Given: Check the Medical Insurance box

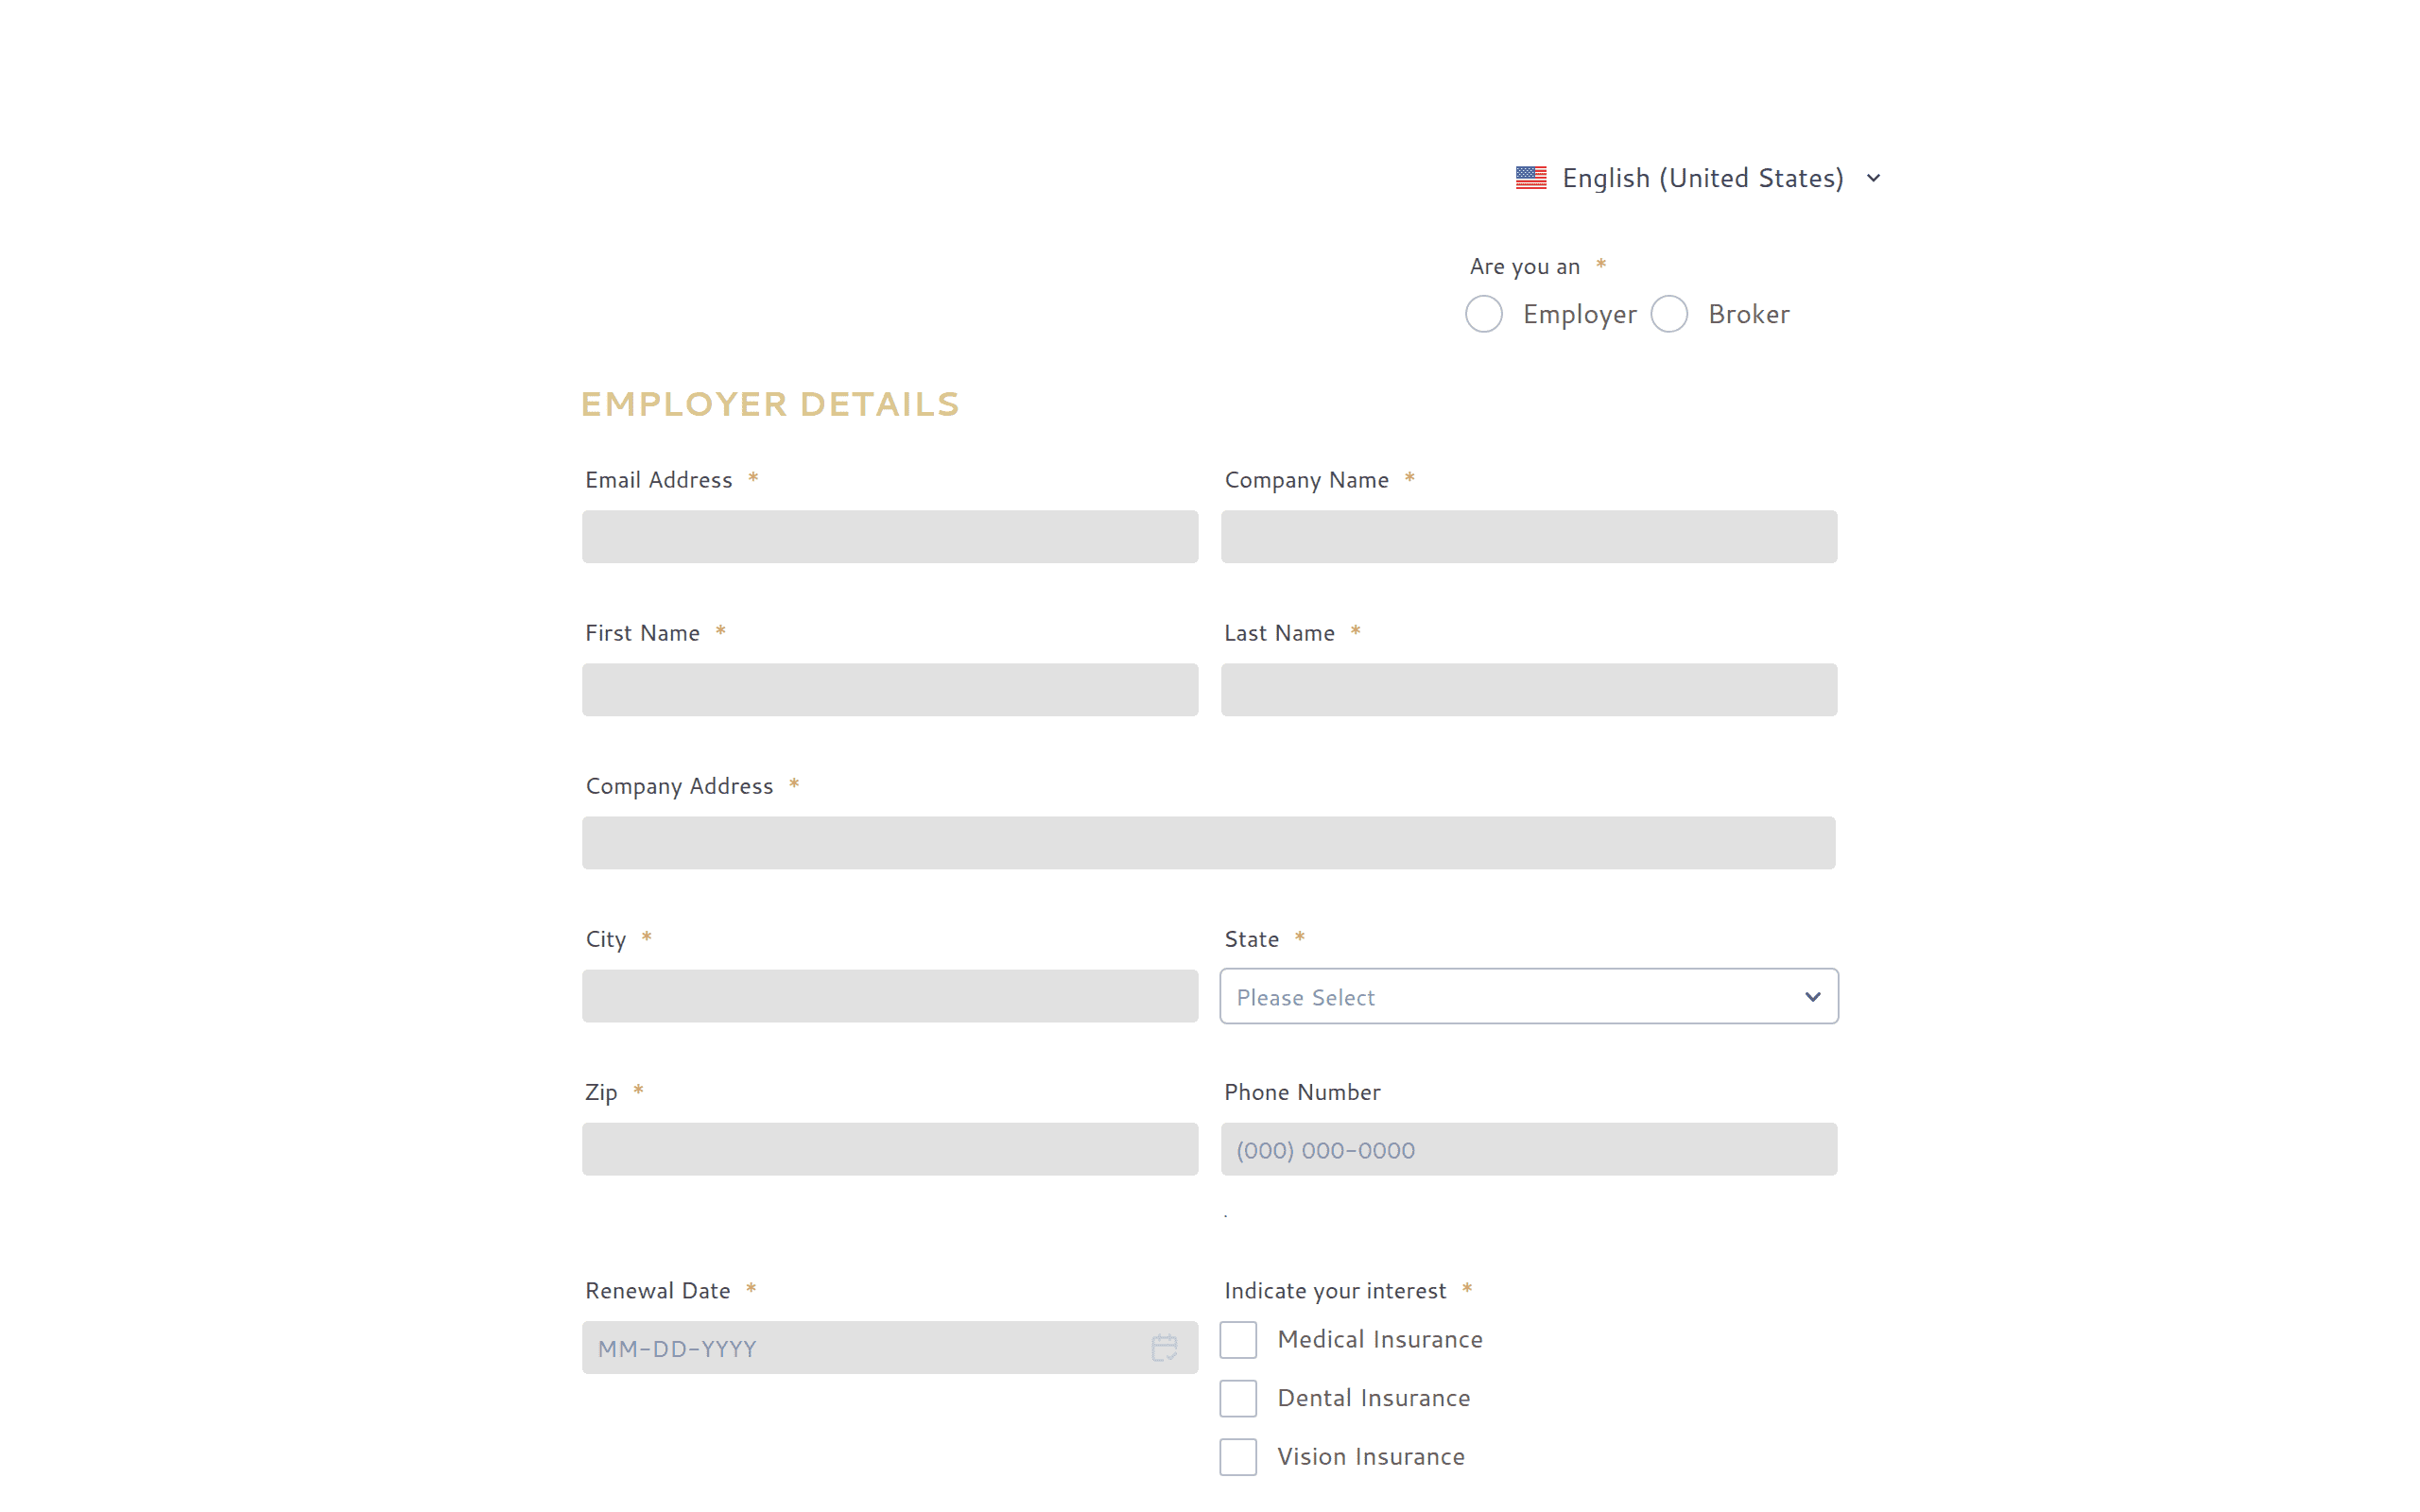Looking at the screenshot, I should (x=1238, y=1340).
